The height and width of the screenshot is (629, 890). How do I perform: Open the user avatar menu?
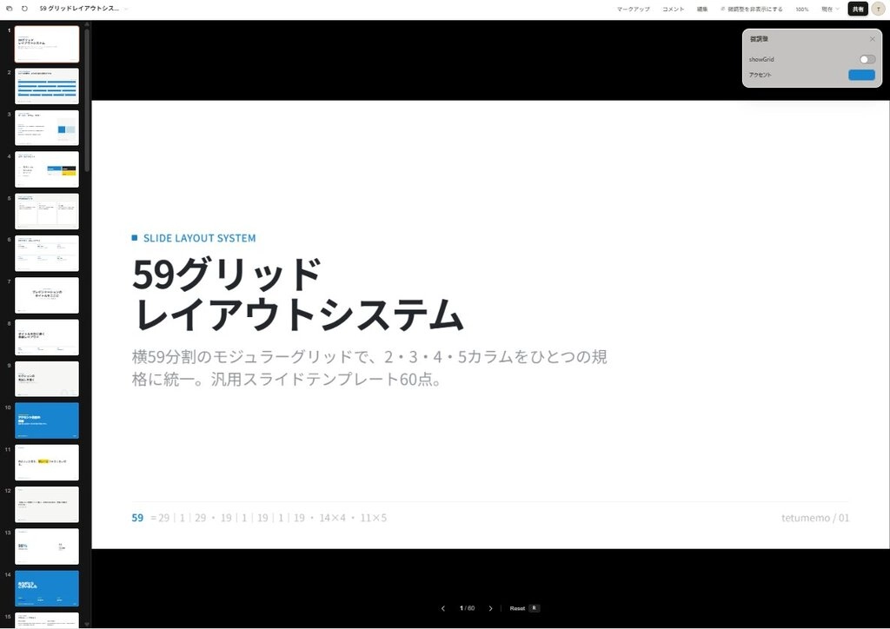(x=878, y=9)
